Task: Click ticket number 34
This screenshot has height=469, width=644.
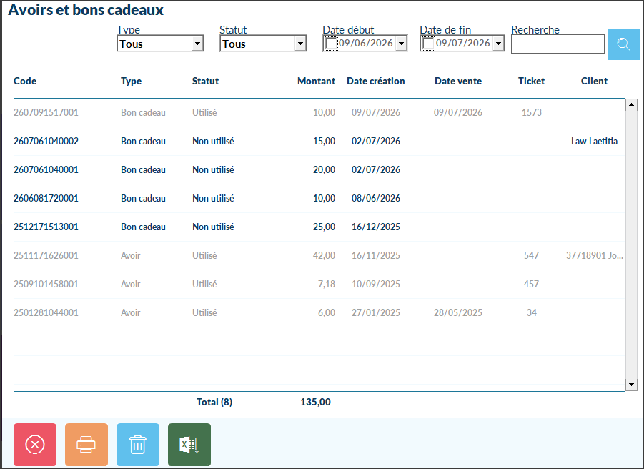Action: pos(532,312)
